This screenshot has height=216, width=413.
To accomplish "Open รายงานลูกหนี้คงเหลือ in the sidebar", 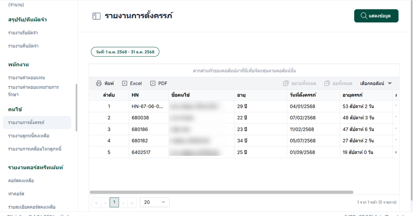I will point(29,136).
